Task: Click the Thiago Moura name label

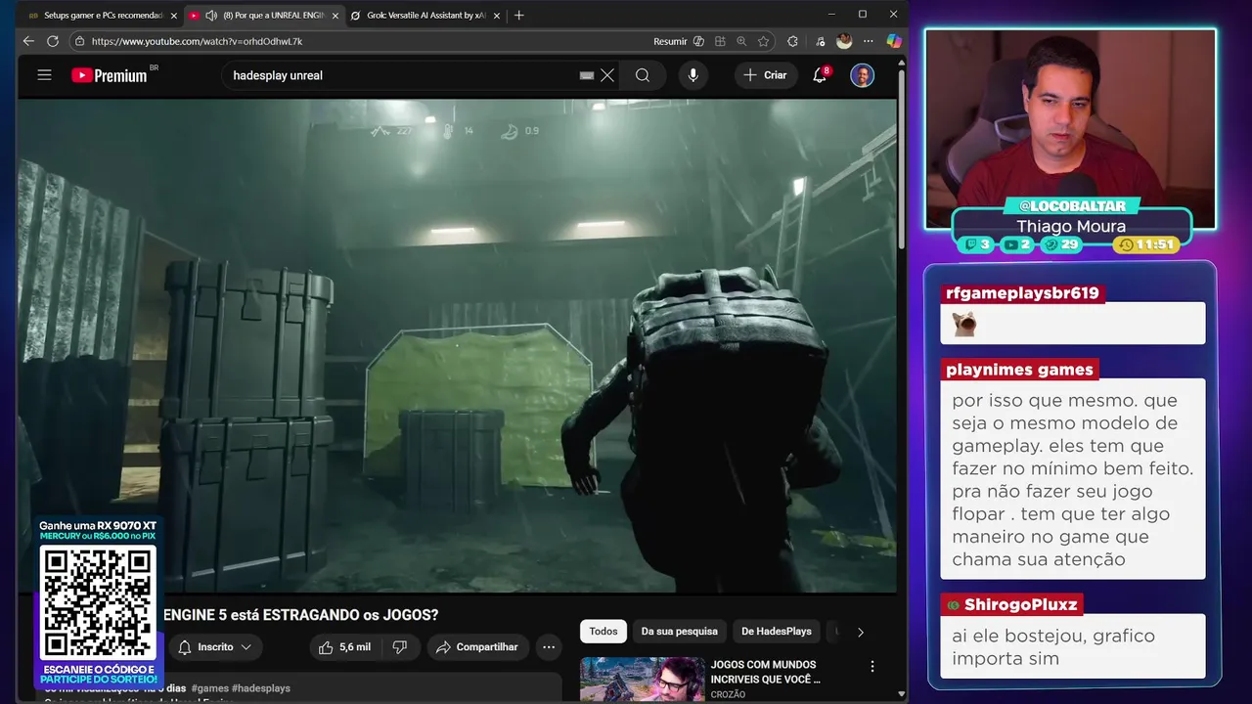Action: click(x=1071, y=226)
